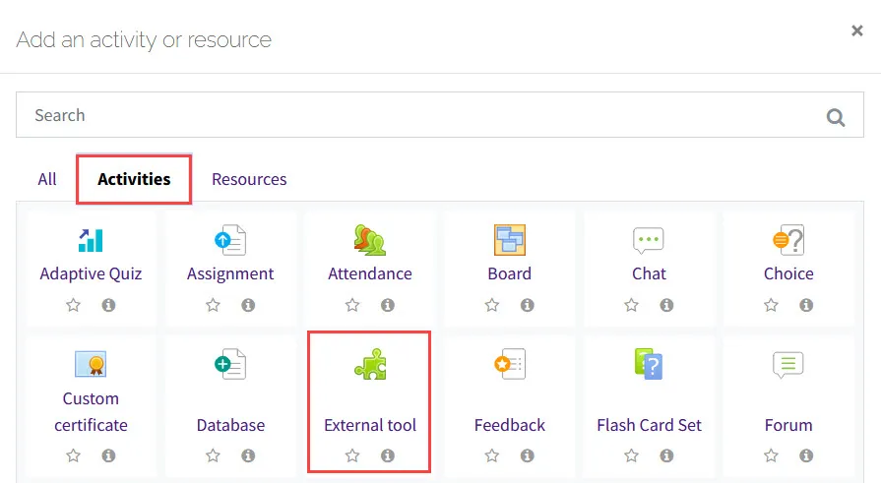Toggle favourite star for Attendance
881x483 pixels.
(x=352, y=305)
